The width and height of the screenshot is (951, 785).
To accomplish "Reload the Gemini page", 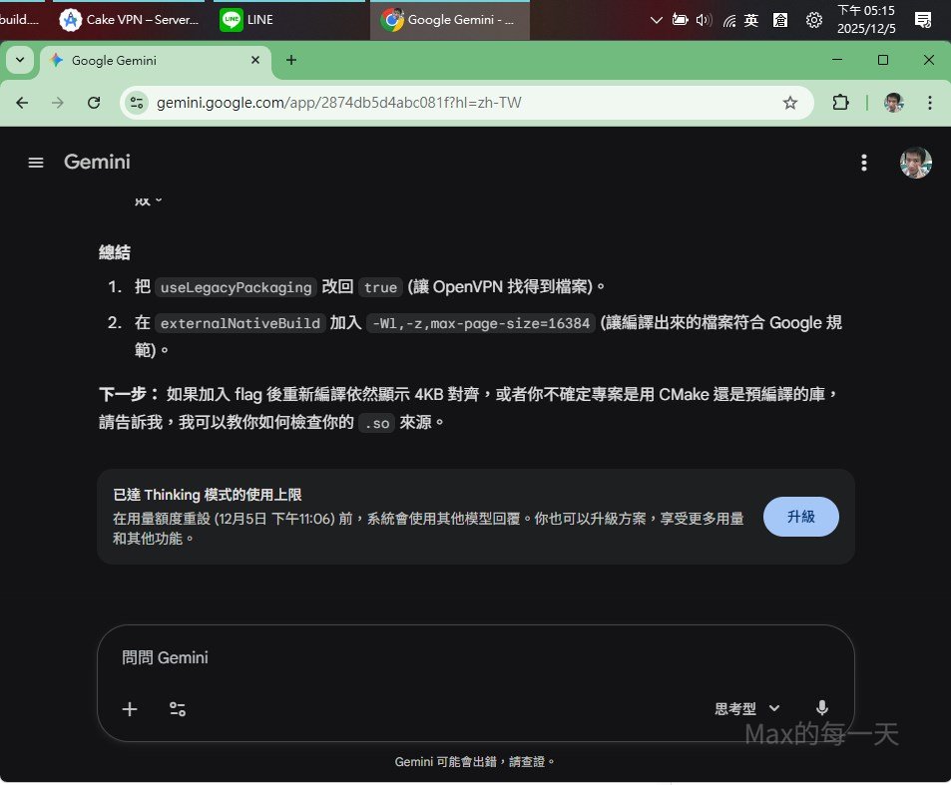I will point(94,103).
